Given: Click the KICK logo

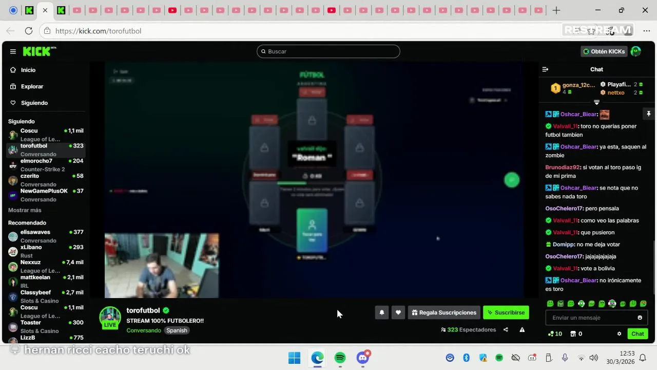Looking at the screenshot, I should [x=40, y=51].
